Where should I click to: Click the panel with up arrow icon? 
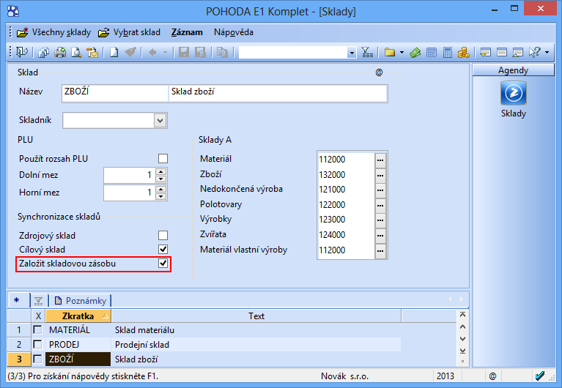click(517, 53)
